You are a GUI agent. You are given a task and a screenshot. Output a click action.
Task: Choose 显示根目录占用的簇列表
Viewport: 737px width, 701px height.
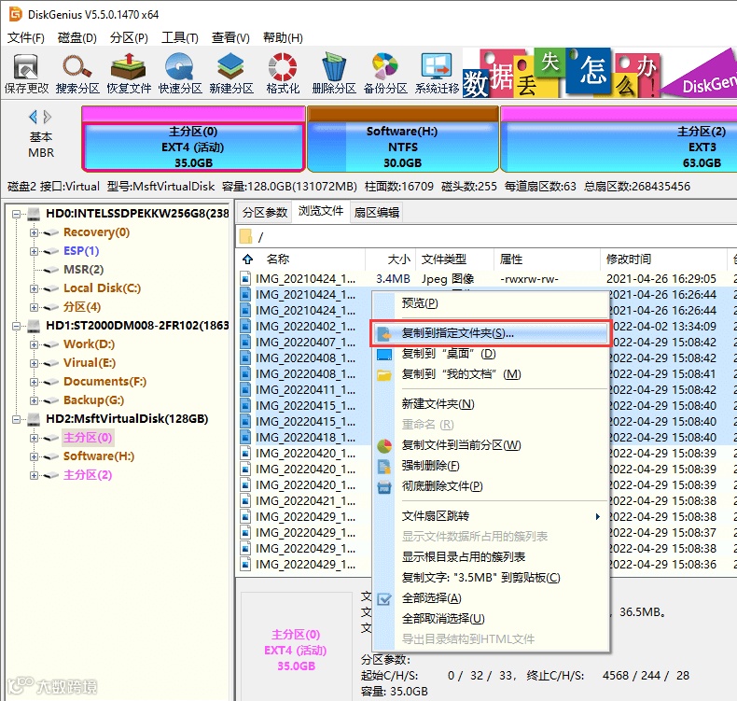(x=491, y=557)
